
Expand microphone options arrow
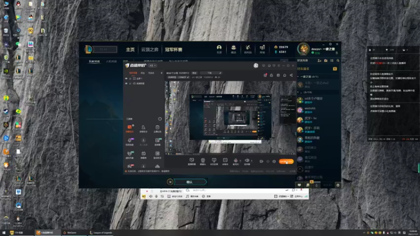pyautogui.click(x=240, y=161)
